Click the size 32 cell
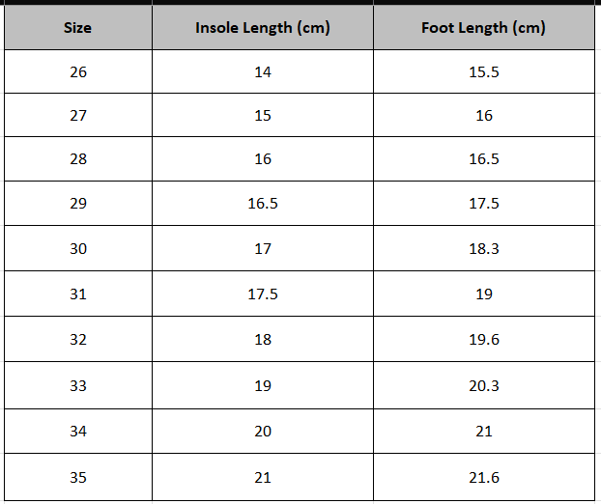Screen dimensions: 601x504 77,340
